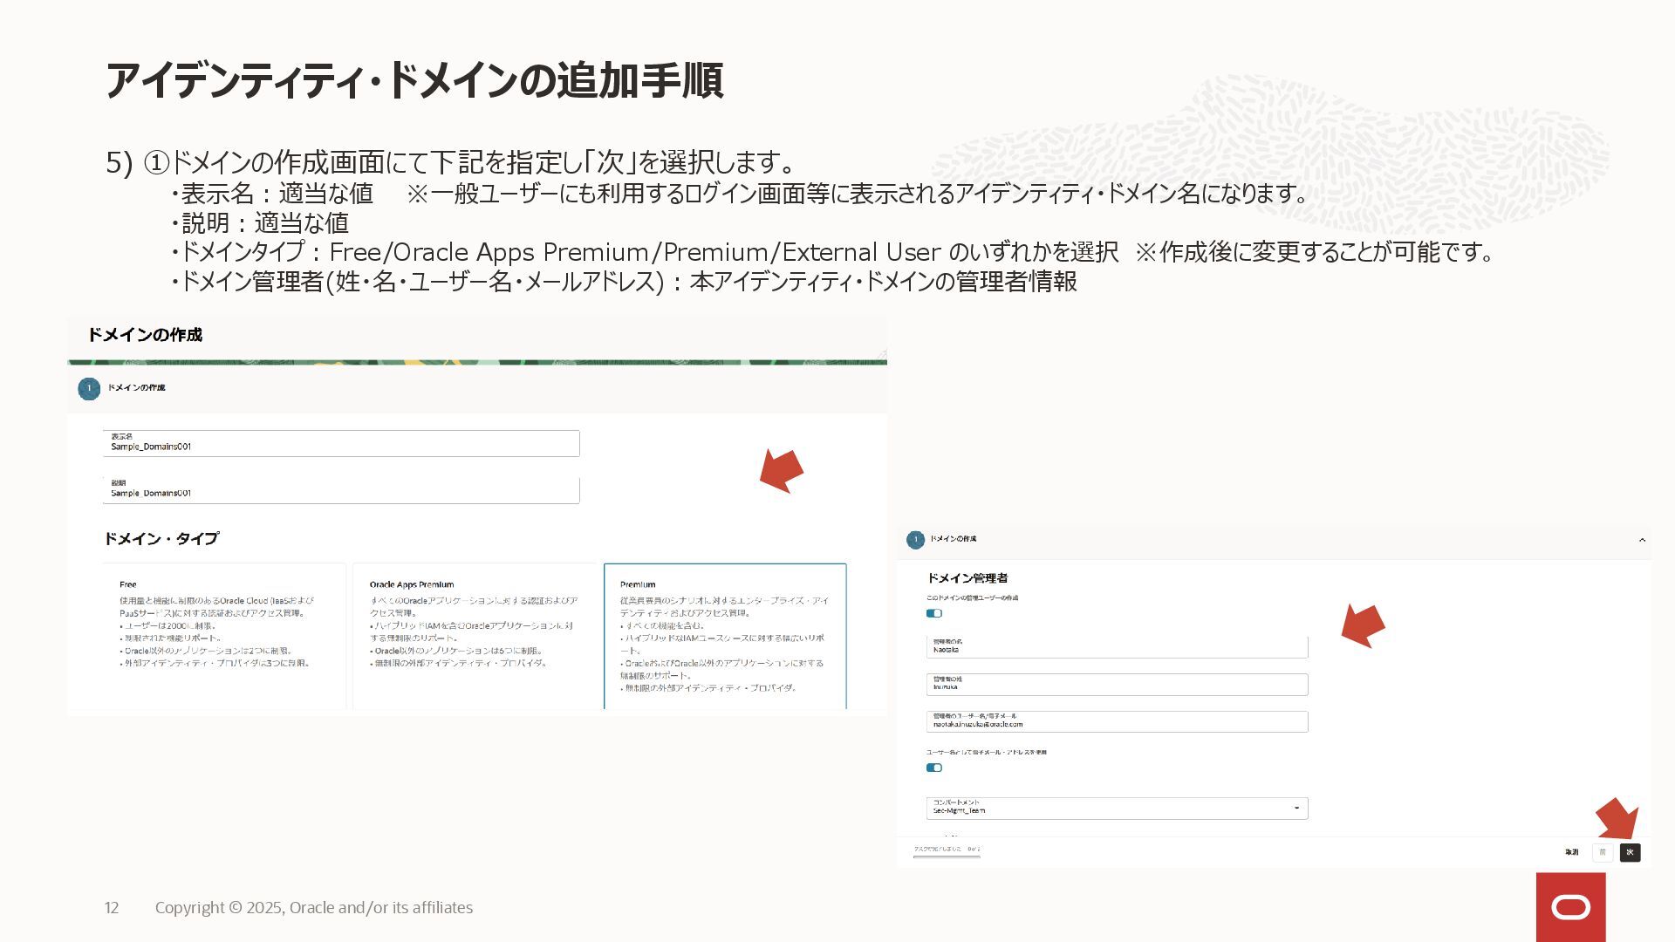The height and width of the screenshot is (942, 1675).
Task: Click the slide title アイデンティティ・ドメインの追加手順
Action: coord(414,80)
